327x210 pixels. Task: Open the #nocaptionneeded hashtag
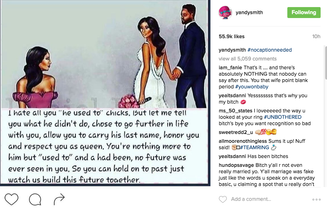[x=270, y=50]
